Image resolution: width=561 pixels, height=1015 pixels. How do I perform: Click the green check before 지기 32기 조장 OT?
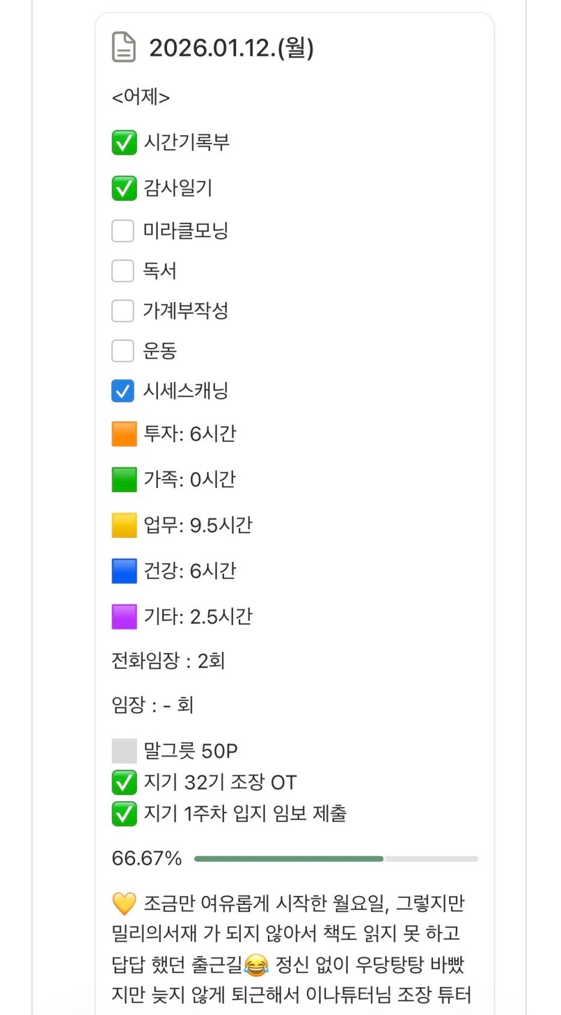pos(124,782)
